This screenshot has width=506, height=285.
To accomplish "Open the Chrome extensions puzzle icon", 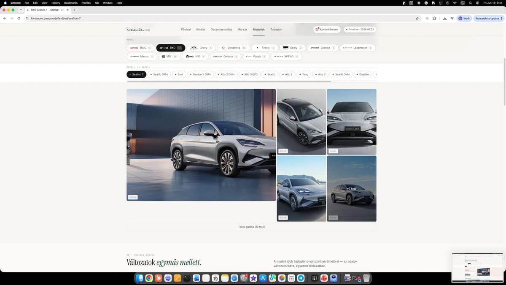I will point(434,19).
